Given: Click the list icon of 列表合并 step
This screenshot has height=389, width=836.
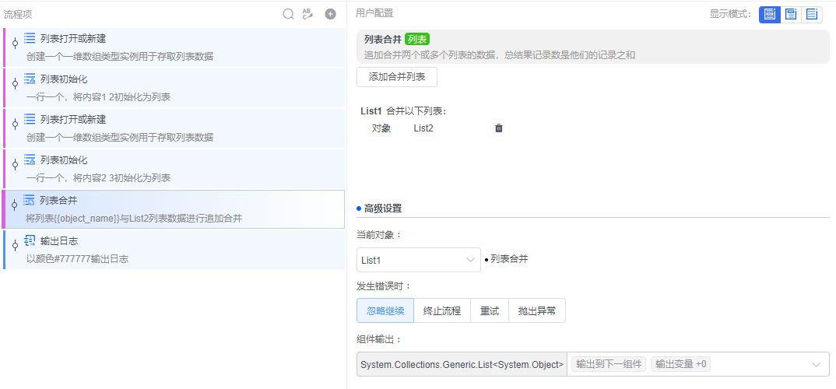Looking at the screenshot, I should click(x=30, y=201).
